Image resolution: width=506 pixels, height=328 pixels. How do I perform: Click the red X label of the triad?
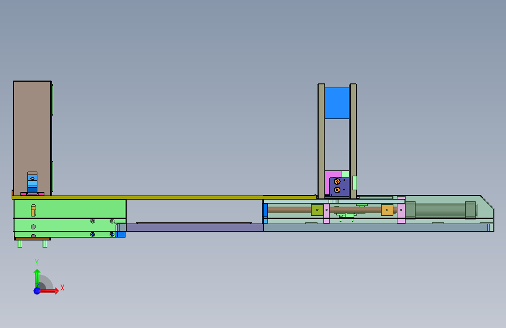[x=62, y=288]
